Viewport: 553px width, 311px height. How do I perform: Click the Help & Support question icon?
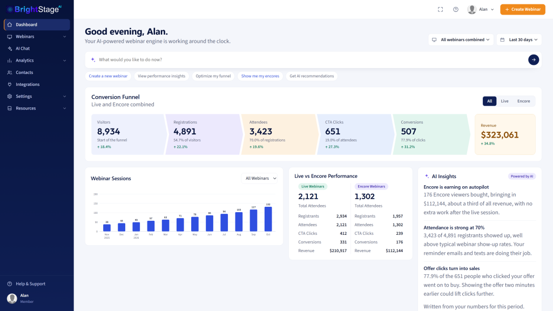pos(10,284)
